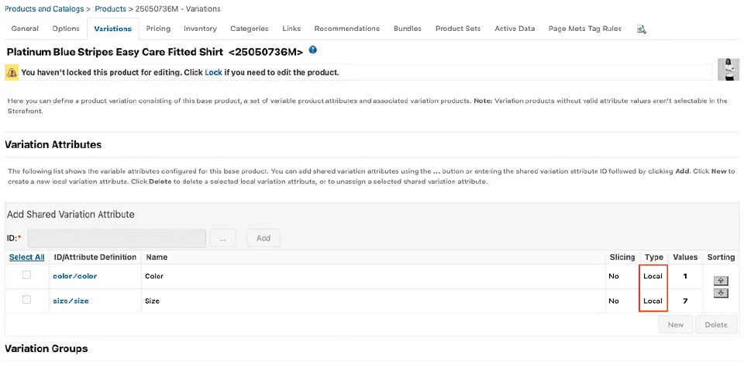
Task: Click the Local type in Size row
Action: tap(653, 301)
